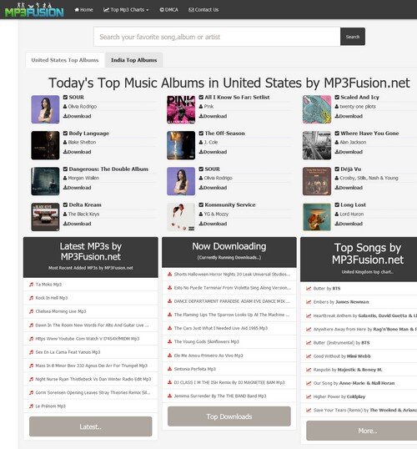Click chart icon beside Good Without by Mimi Webb
This screenshot has height=449, width=417.
pyautogui.click(x=309, y=356)
